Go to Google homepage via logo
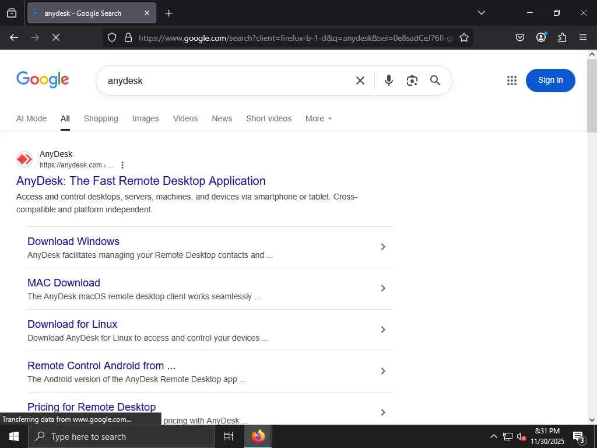 (43, 79)
